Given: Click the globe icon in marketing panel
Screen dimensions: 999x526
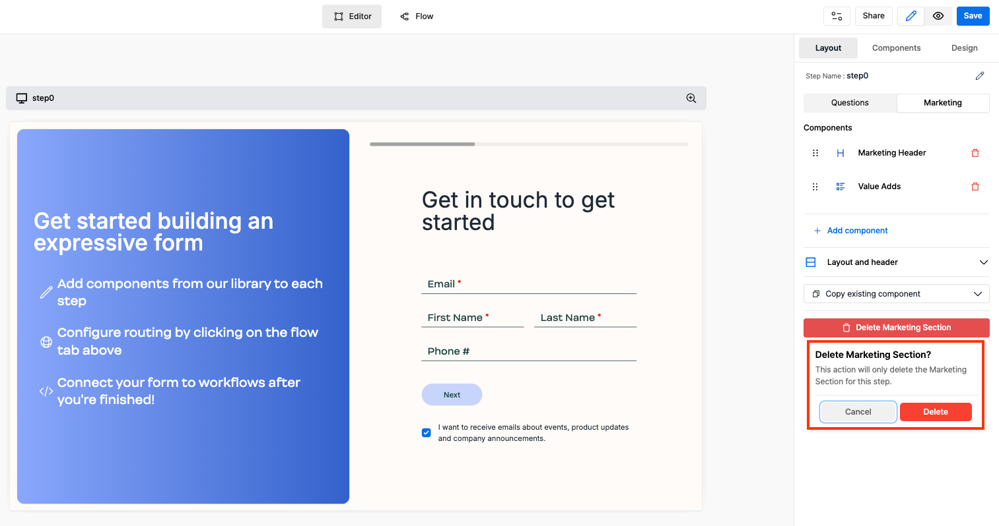Looking at the screenshot, I should point(46,341).
